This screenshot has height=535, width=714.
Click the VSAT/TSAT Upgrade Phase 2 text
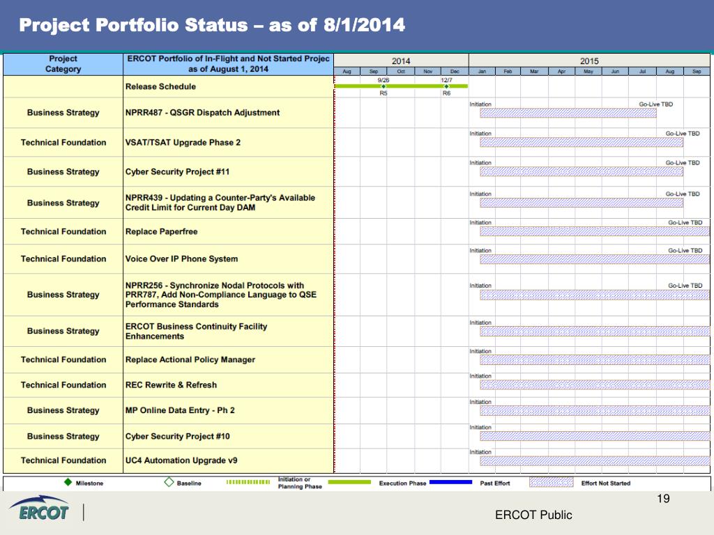tap(183, 142)
